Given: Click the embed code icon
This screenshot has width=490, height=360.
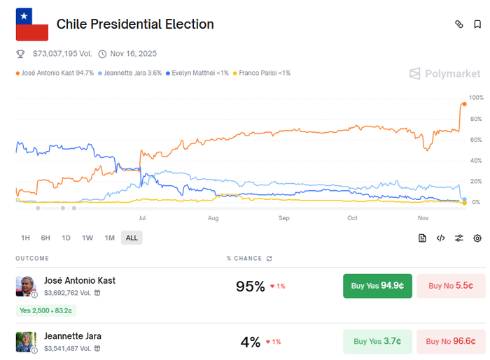Looking at the screenshot, I should [440, 238].
